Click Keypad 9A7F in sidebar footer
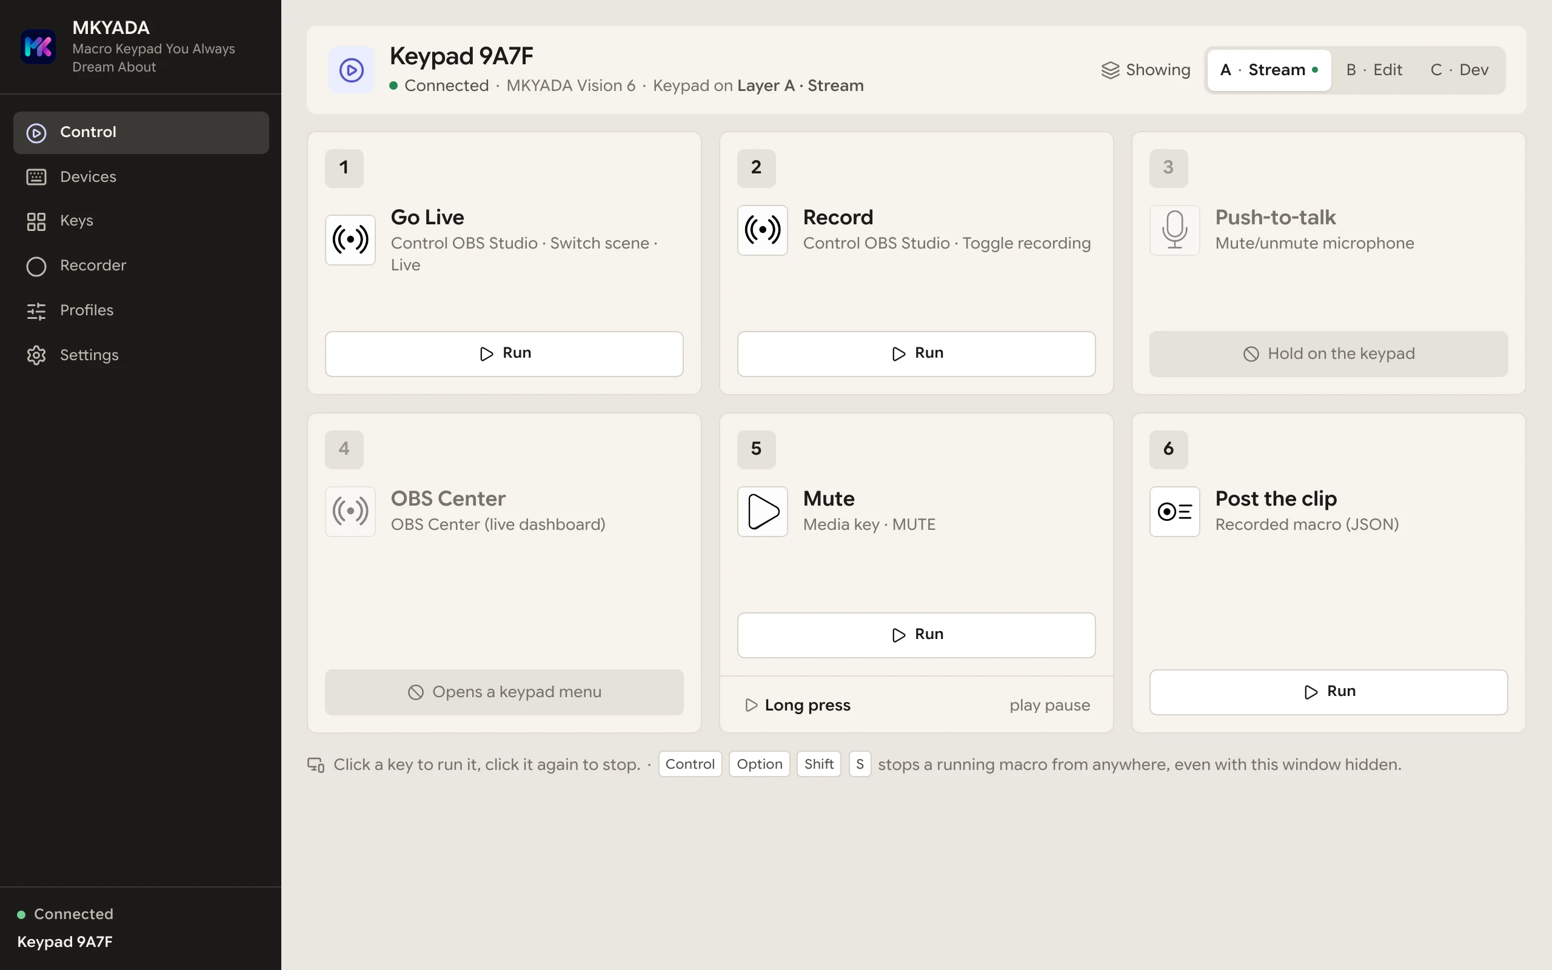 [65, 942]
